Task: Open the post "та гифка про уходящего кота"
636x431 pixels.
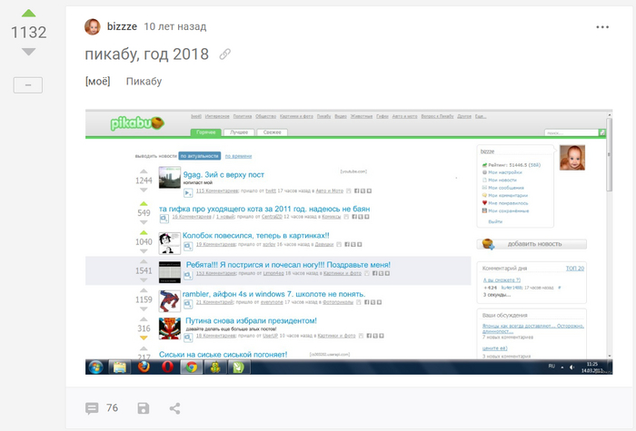Action: coord(264,209)
